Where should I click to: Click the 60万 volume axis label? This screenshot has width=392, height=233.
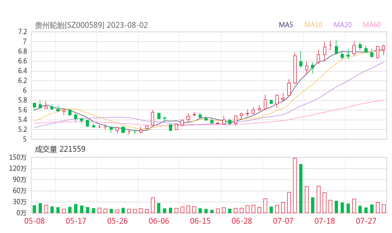coord(20,191)
